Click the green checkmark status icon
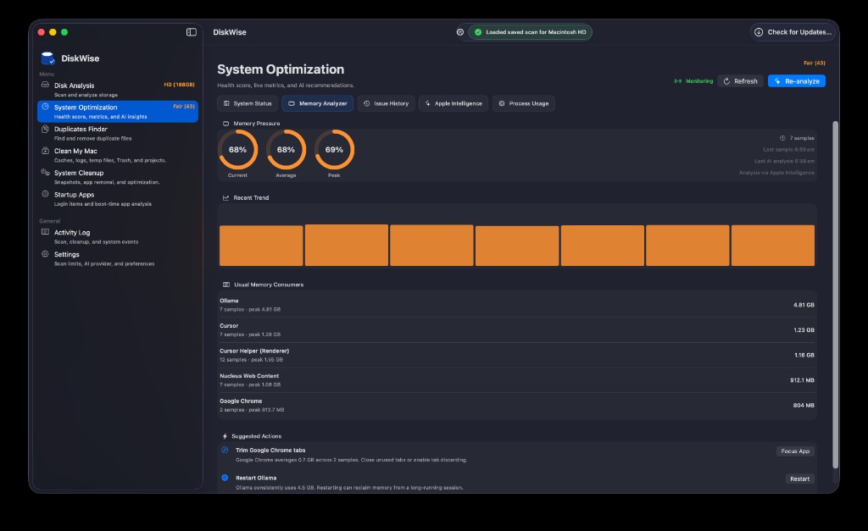 pyautogui.click(x=478, y=32)
